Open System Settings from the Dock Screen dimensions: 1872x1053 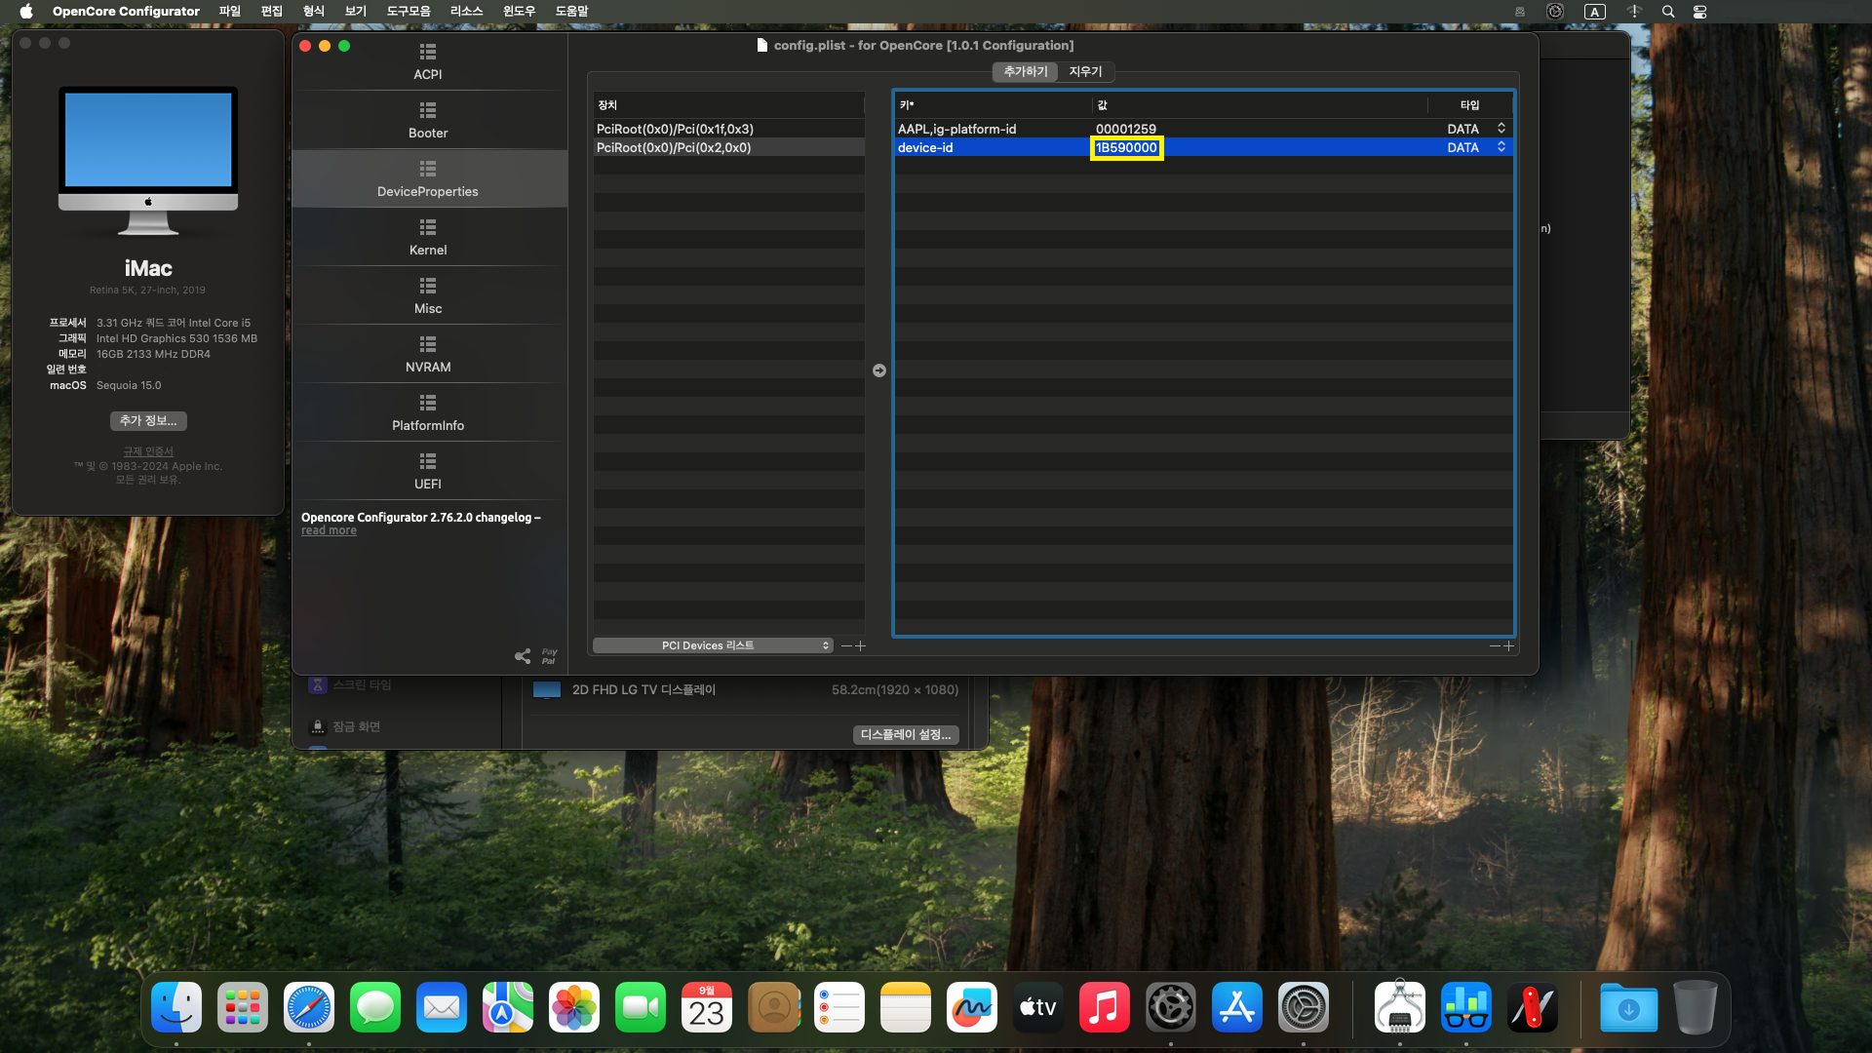tap(1304, 1007)
